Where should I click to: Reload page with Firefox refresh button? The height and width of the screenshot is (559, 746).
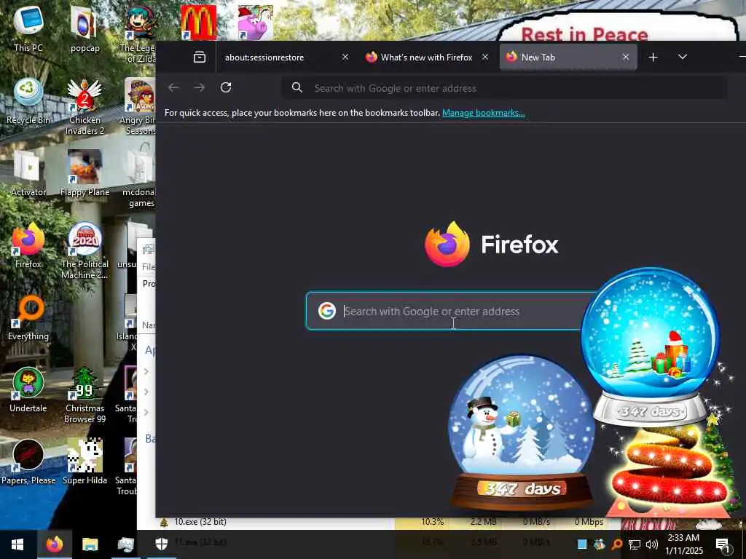pos(226,87)
